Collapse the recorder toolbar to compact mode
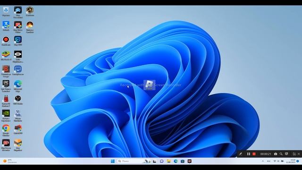Image resolution: width=302 pixels, height=170 pixels. (x=294, y=154)
